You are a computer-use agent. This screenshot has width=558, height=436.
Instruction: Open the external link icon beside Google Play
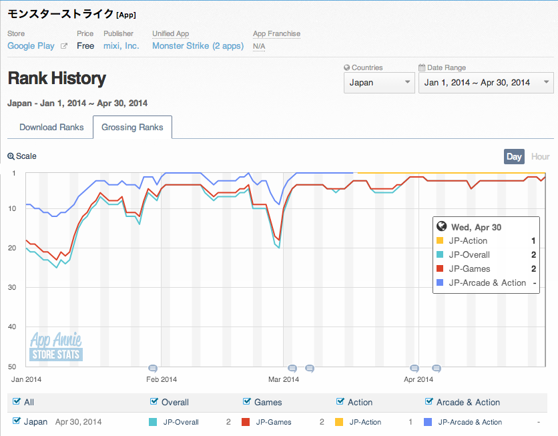click(x=63, y=46)
